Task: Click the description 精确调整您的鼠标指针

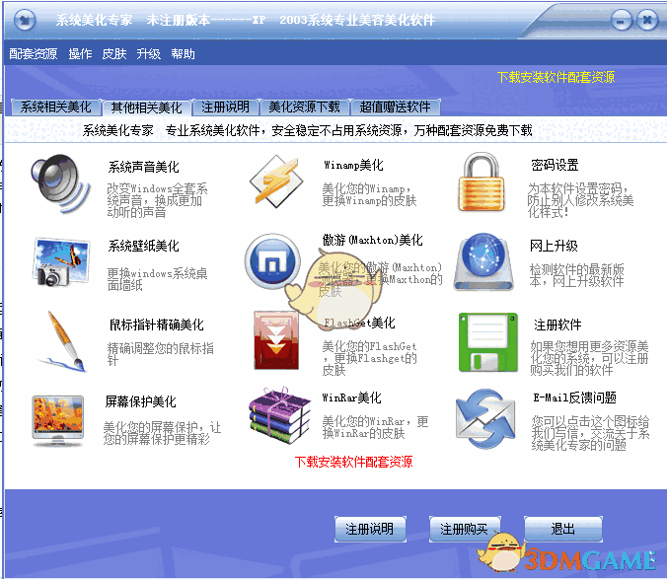Action: point(161,354)
